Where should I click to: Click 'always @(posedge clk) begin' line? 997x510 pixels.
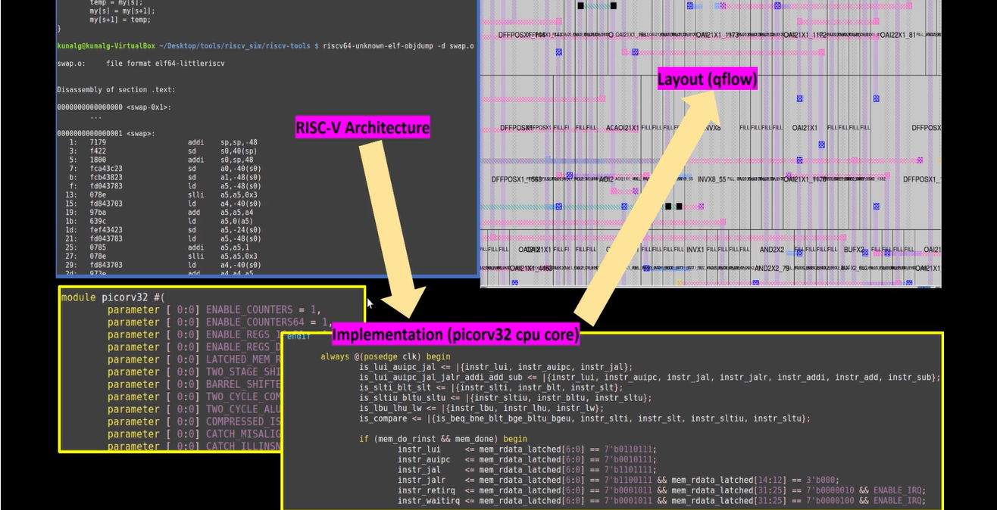pos(386,356)
